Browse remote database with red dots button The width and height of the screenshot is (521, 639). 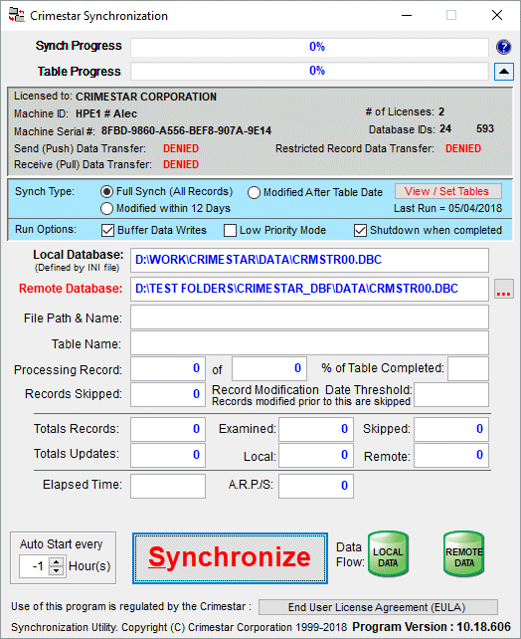(x=504, y=289)
